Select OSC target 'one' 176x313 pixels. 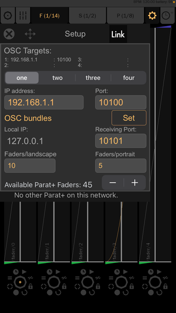[22, 78]
